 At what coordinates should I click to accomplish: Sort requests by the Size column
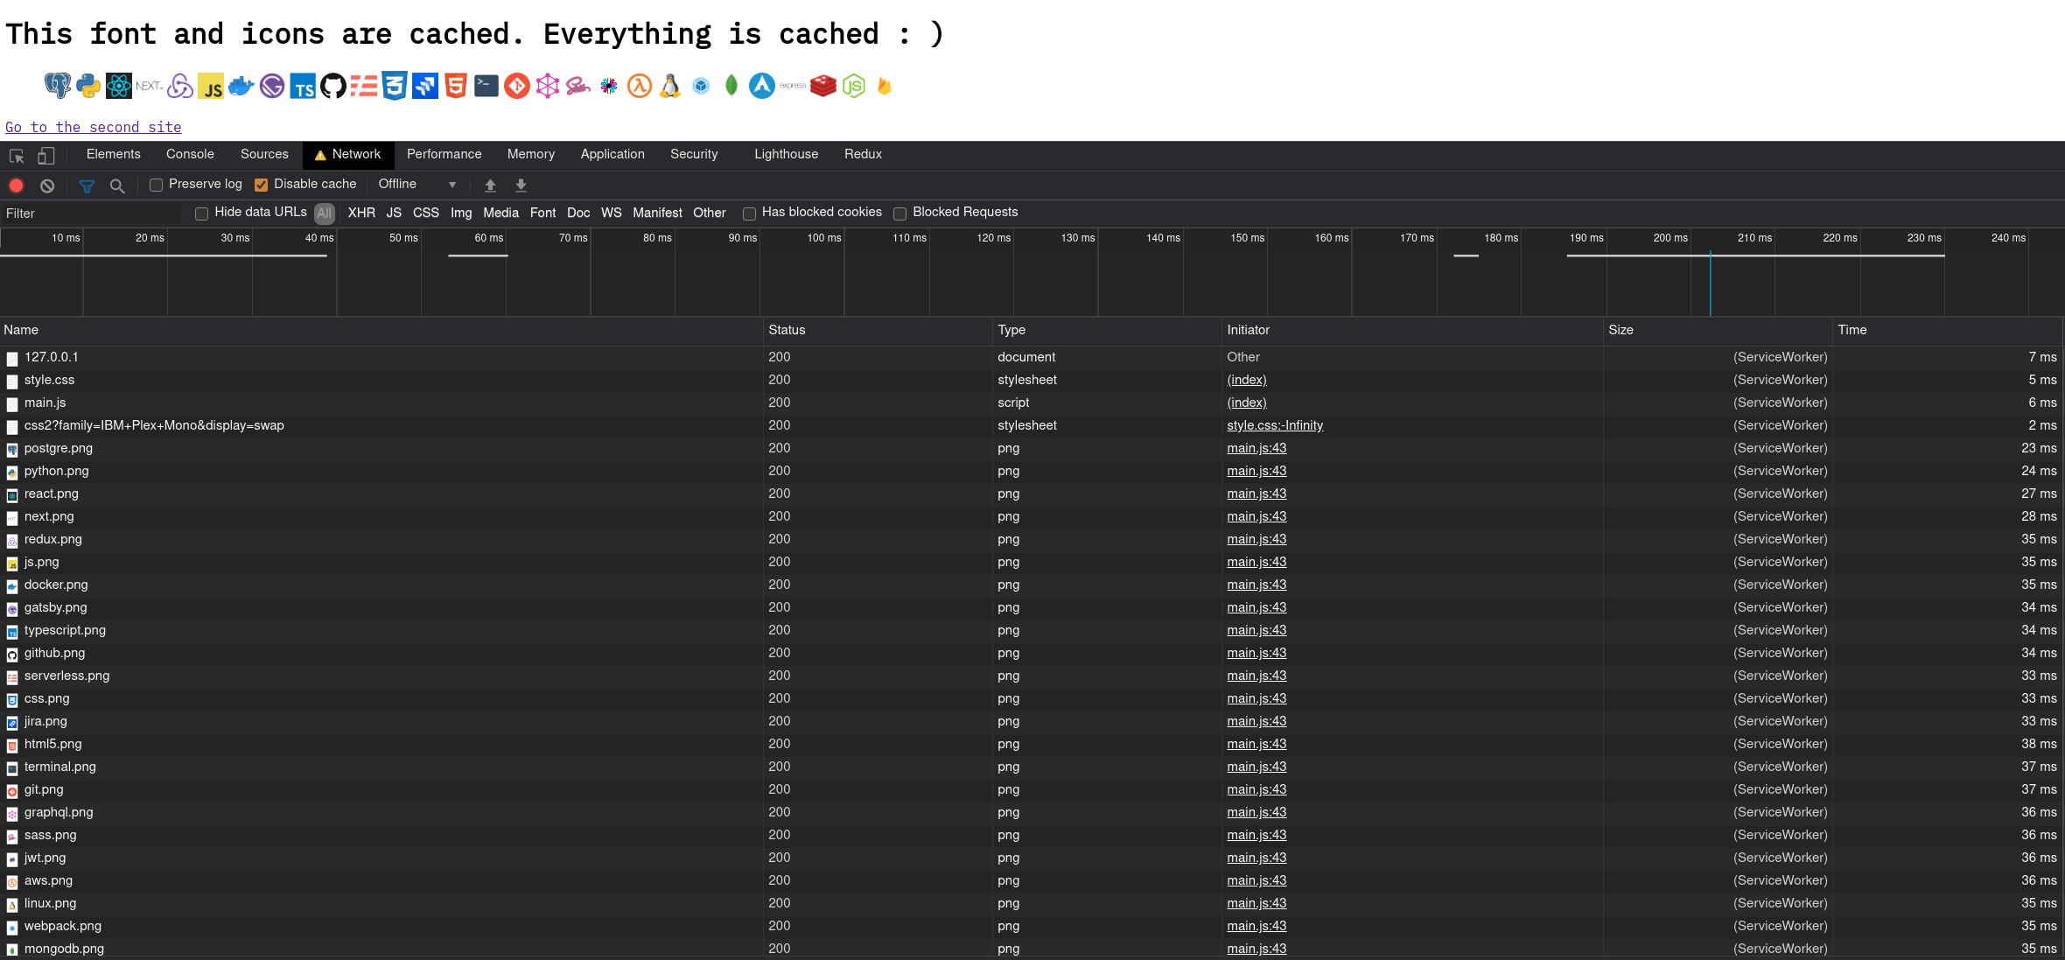(x=1620, y=330)
